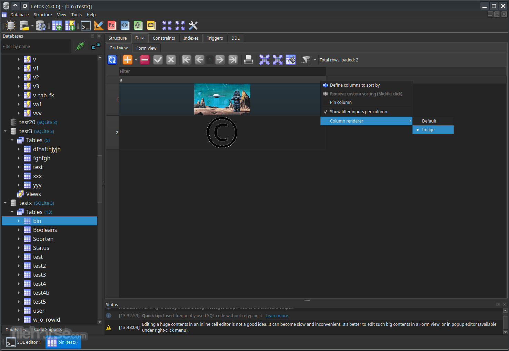Click the column a filter input

coord(222,71)
